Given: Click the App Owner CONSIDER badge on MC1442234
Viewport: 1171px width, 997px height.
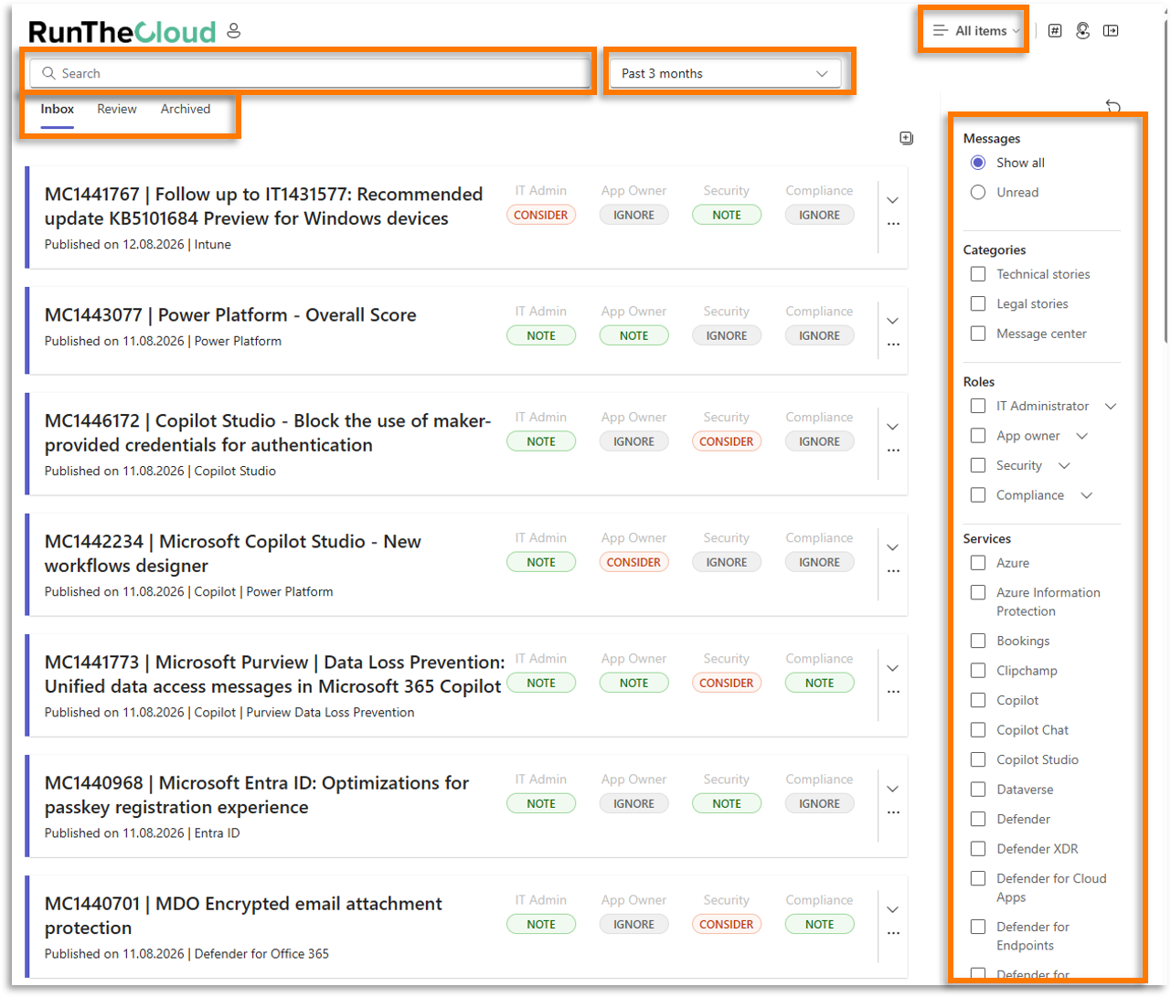Looking at the screenshot, I should 633,563.
